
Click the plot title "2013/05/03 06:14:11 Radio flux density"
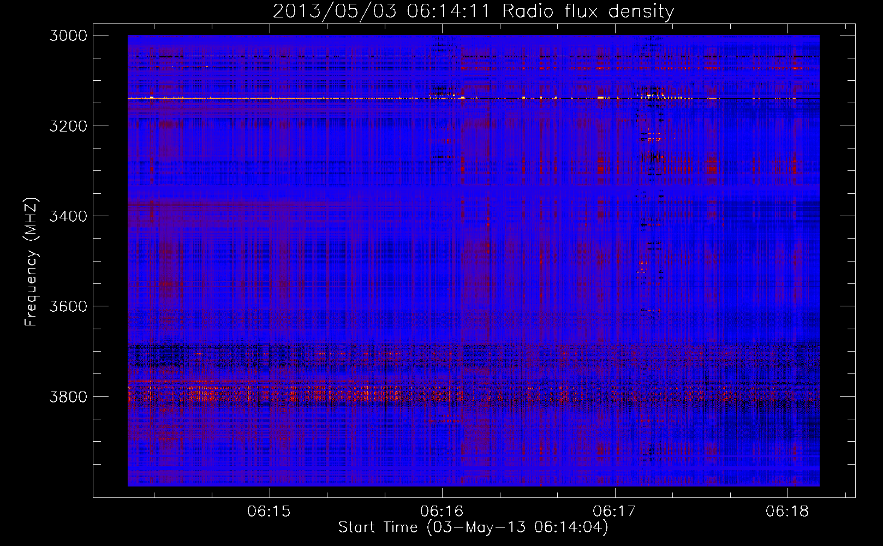pos(473,11)
